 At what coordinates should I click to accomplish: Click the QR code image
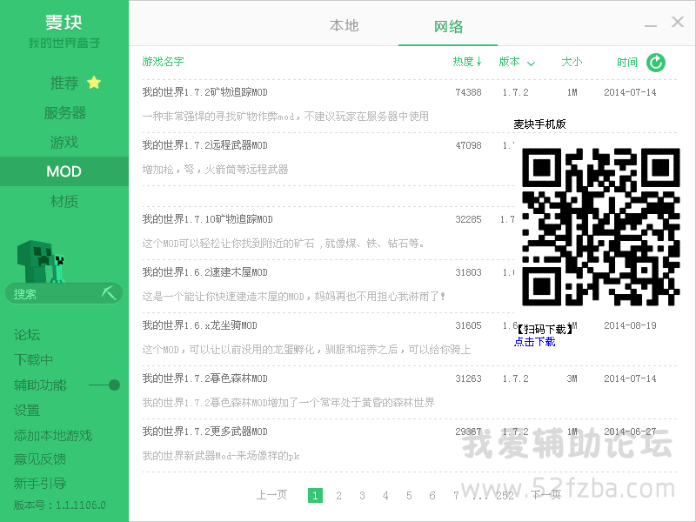[x=601, y=227]
